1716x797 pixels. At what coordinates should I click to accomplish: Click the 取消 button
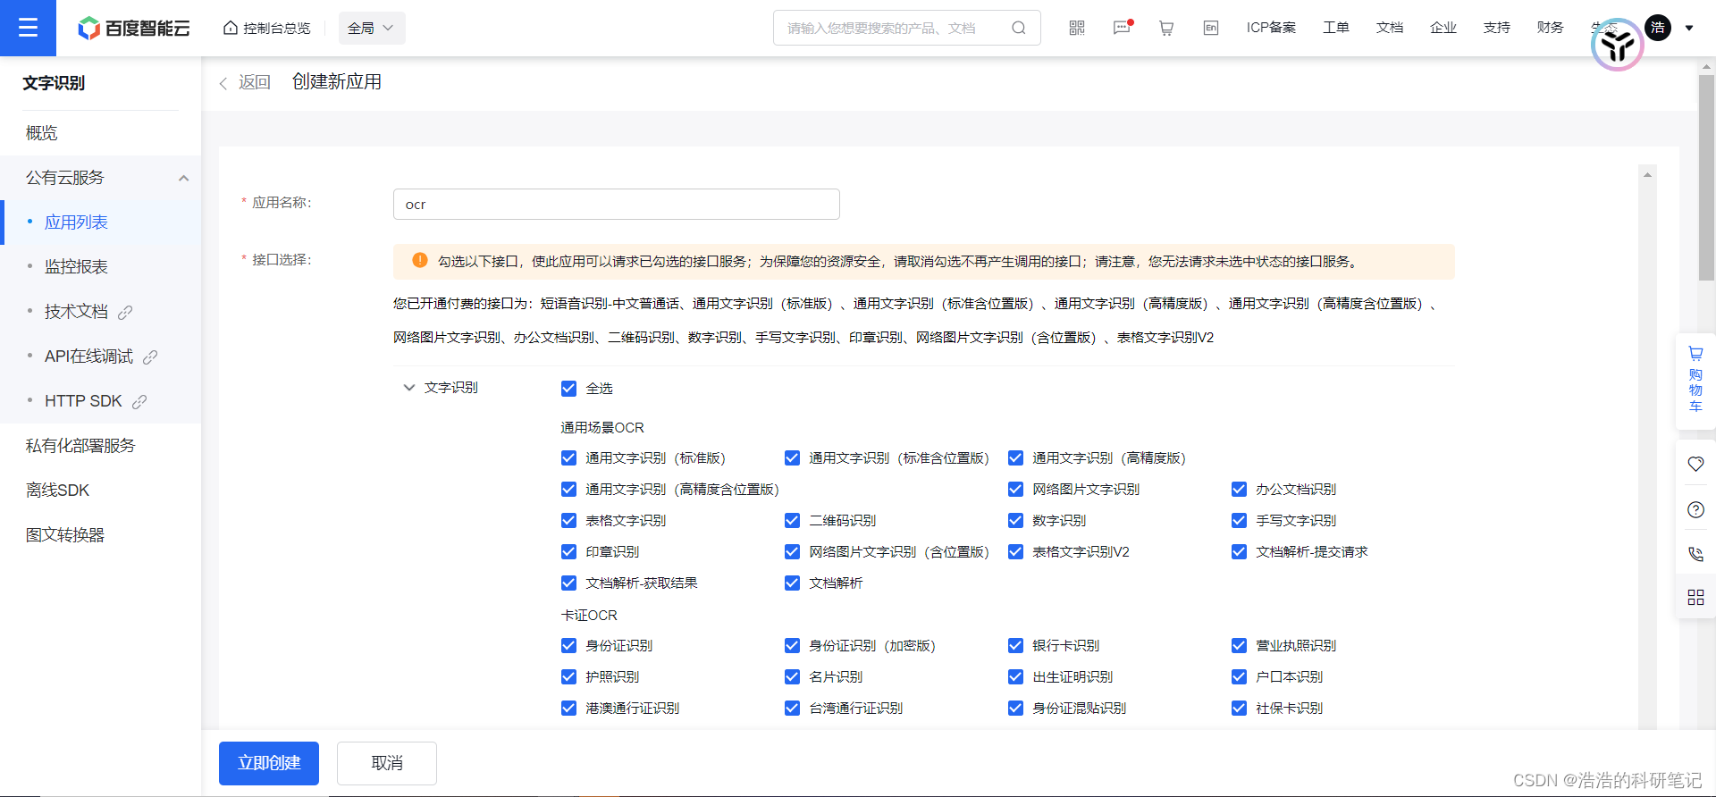387,763
